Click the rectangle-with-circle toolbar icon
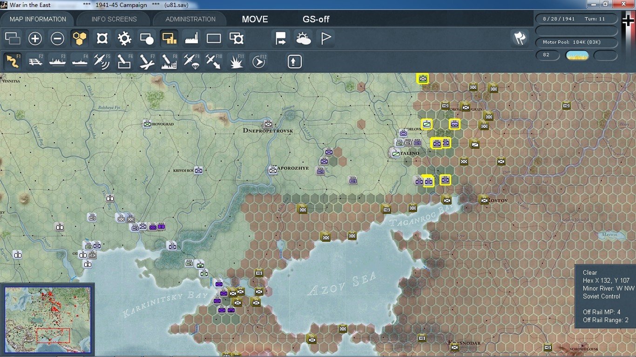 (147, 39)
